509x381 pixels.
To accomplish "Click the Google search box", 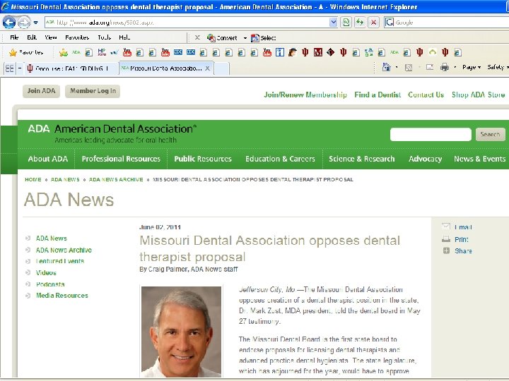I will click(446, 23).
